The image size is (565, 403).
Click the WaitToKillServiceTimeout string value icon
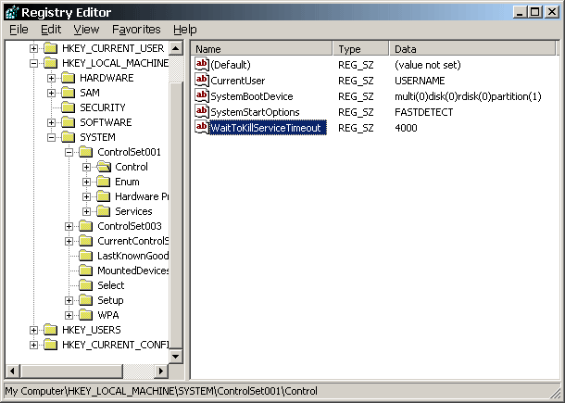tap(202, 128)
